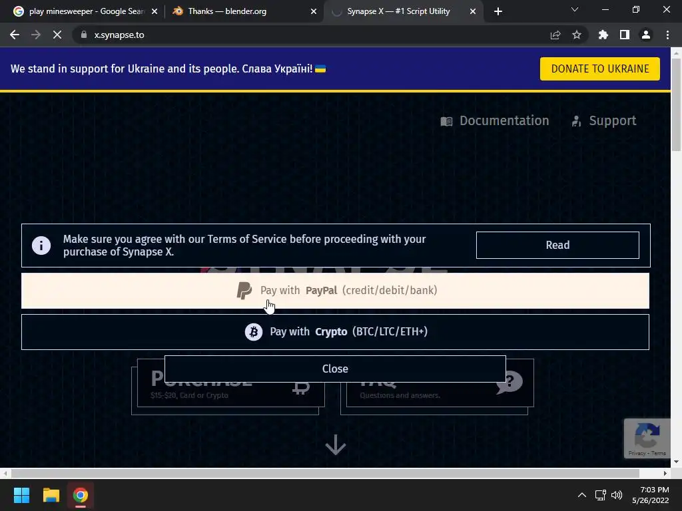Choose Pay with Crypto option

click(336, 332)
